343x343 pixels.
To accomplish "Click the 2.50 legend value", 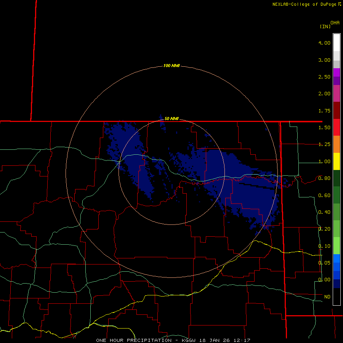I will tap(324, 77).
